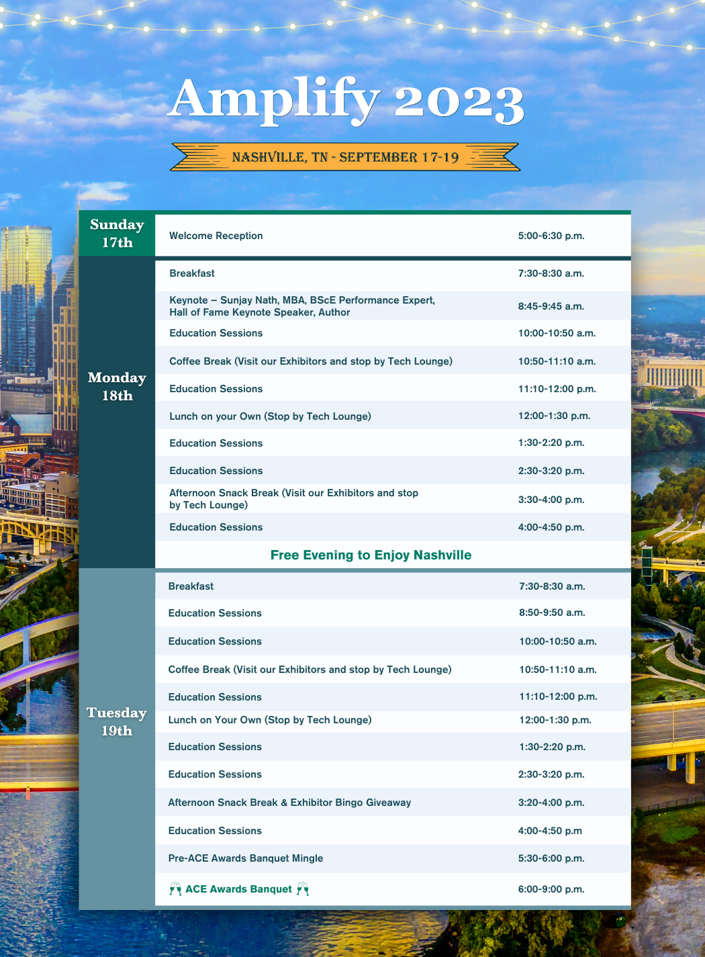705x957 pixels.
Task: Click the Nashville, TN September 17-19 banner
Action: tap(345, 157)
